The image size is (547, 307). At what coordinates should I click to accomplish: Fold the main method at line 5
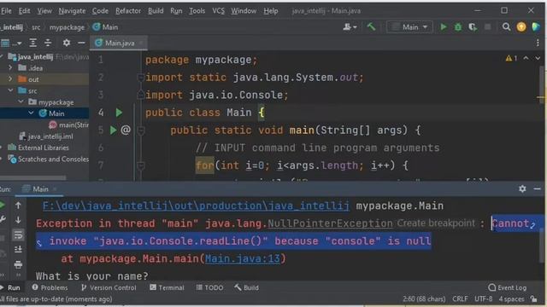[x=141, y=130]
